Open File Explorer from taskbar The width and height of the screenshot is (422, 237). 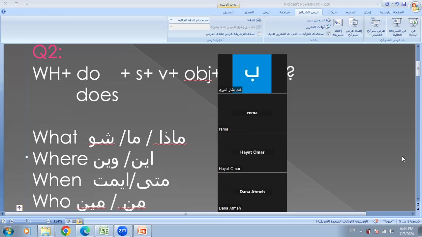pos(46,231)
